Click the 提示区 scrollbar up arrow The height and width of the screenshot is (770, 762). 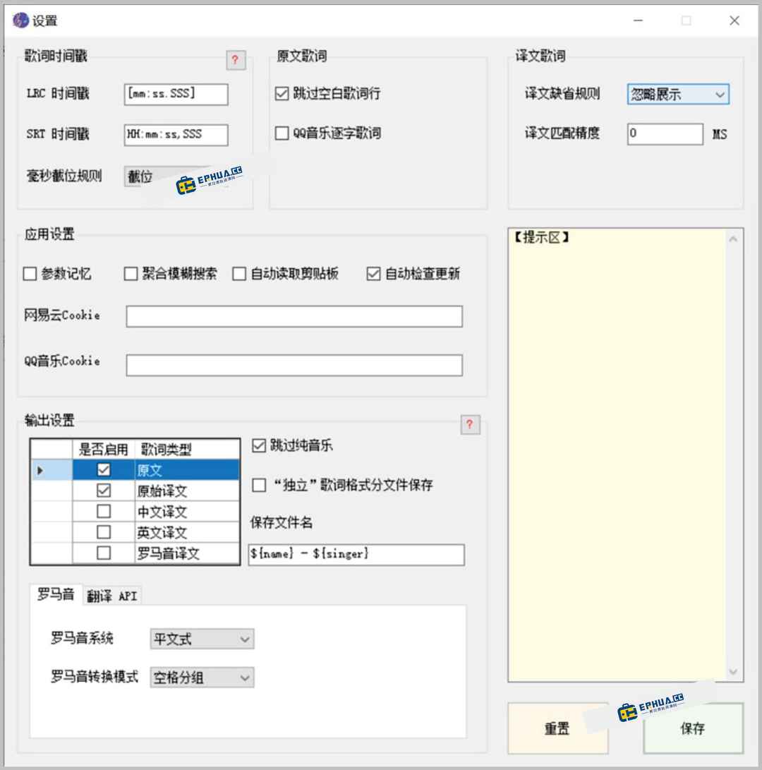(734, 239)
